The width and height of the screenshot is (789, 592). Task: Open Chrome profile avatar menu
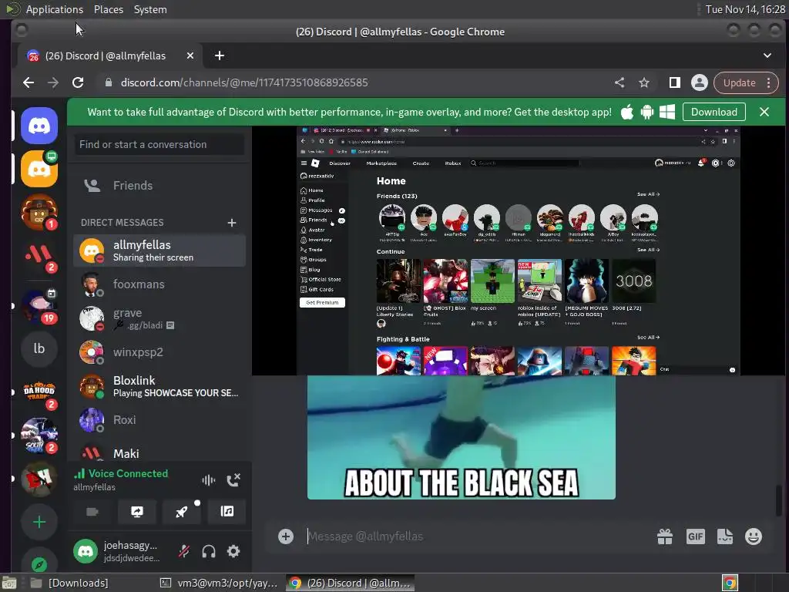[700, 83]
